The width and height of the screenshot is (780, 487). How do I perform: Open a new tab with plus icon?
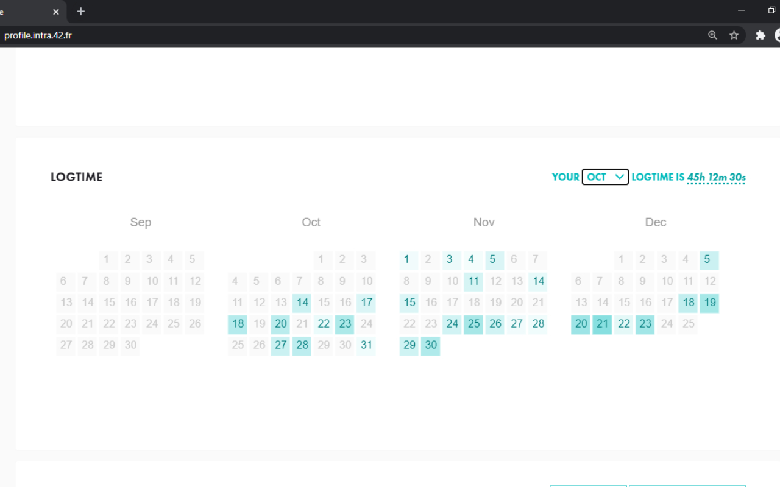[x=81, y=12]
